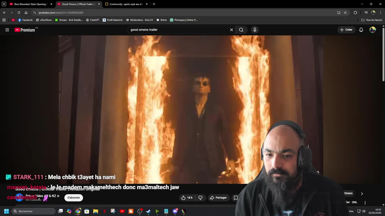Open the YouTube bookmark icon
This screenshot has height=216, width=385.
[x=13, y=20]
